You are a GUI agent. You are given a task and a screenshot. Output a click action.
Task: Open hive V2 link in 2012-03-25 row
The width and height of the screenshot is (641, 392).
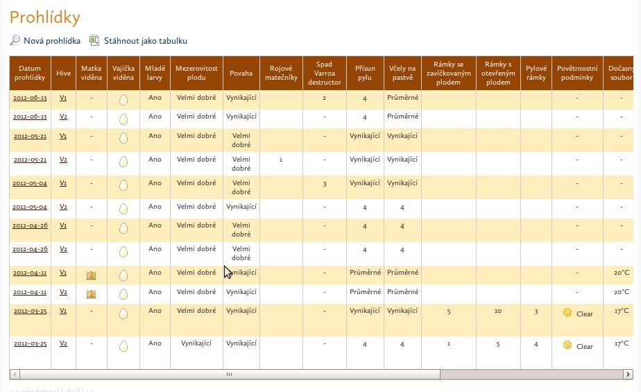63,343
